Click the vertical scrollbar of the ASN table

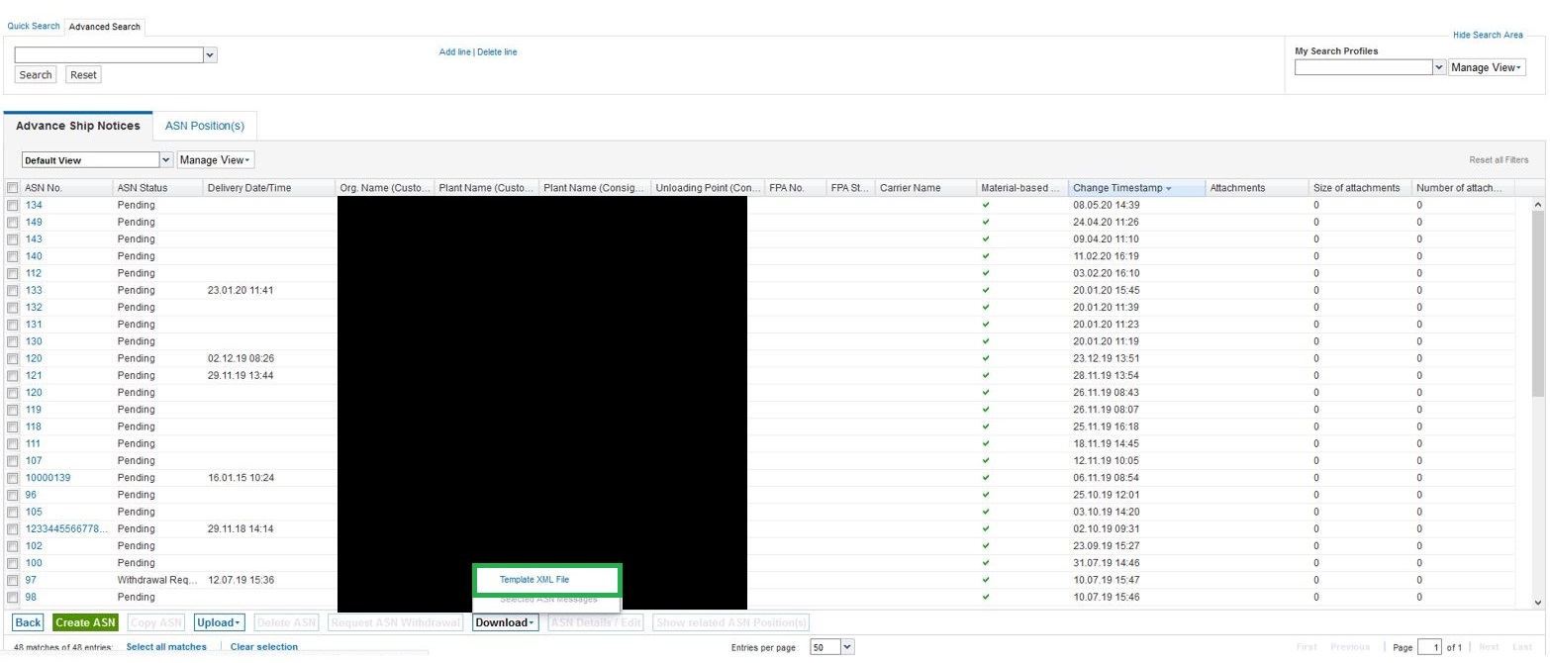tap(1537, 302)
